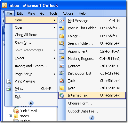
Task: Choose Close All Items
Action: 31,35
